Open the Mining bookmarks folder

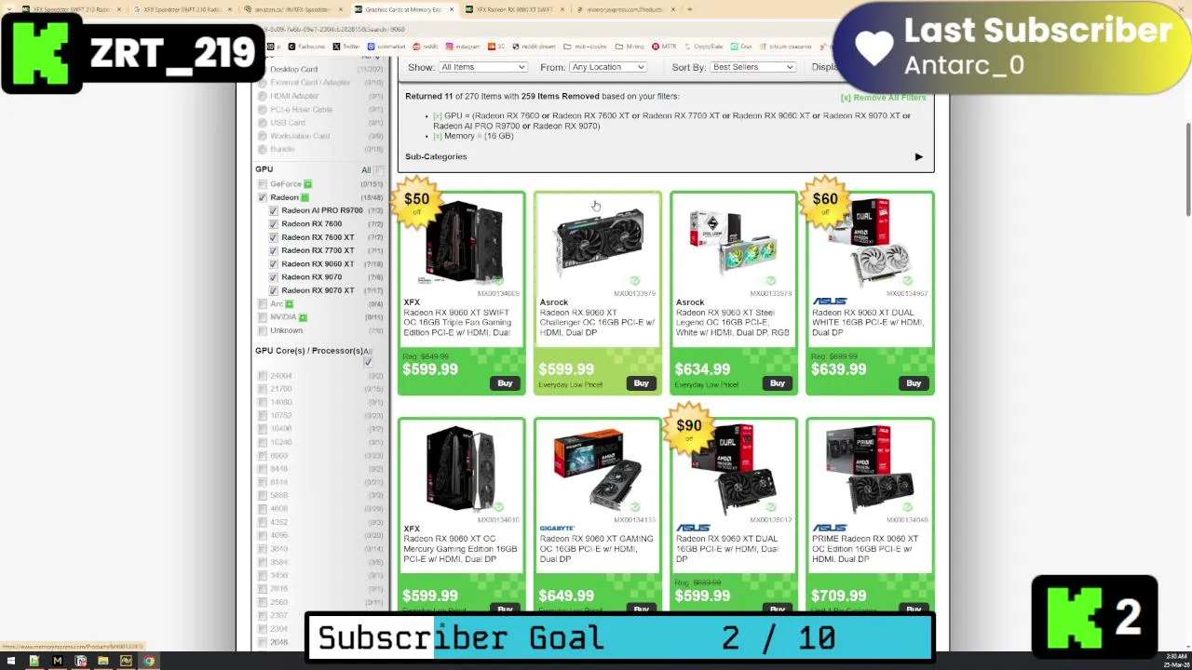pyautogui.click(x=630, y=47)
